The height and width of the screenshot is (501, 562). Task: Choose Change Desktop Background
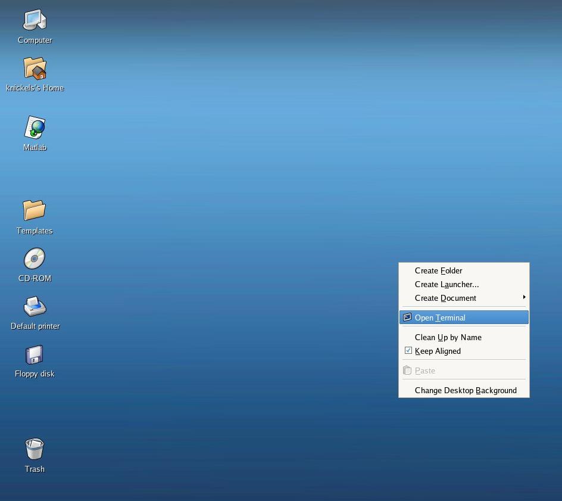click(x=464, y=390)
